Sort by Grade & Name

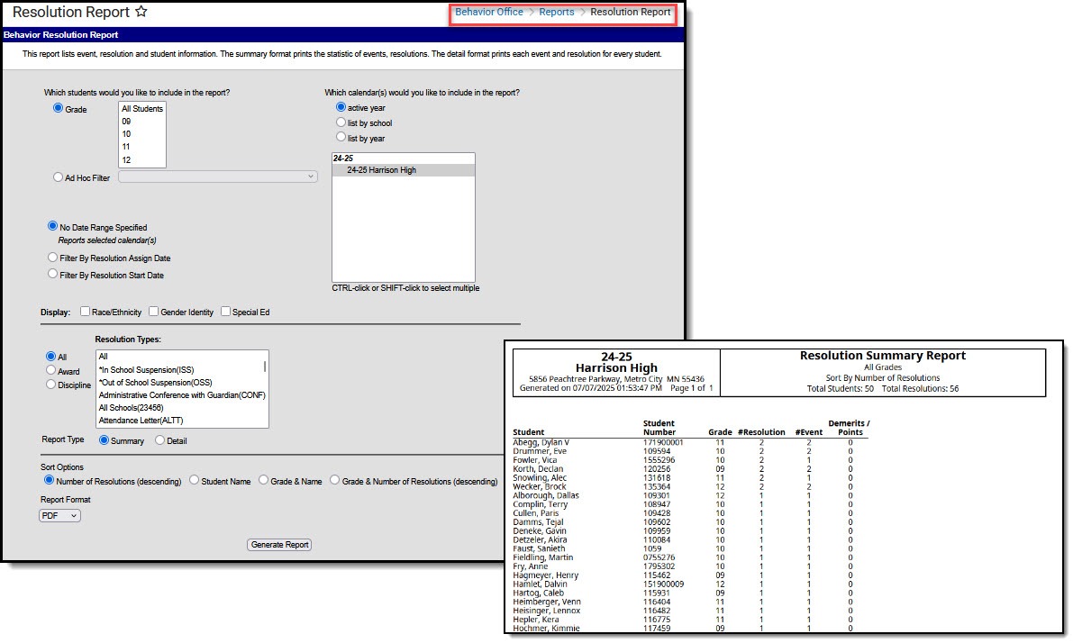[263, 480]
